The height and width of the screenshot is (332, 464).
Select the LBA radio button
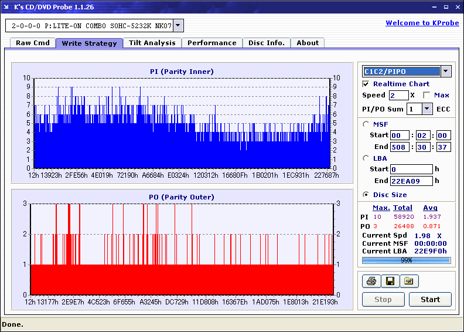366,158
